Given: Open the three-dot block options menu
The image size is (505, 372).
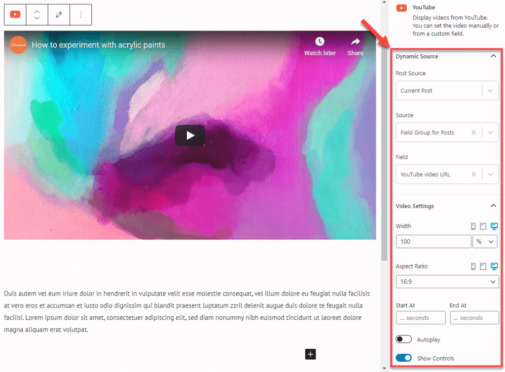Looking at the screenshot, I should [81, 15].
